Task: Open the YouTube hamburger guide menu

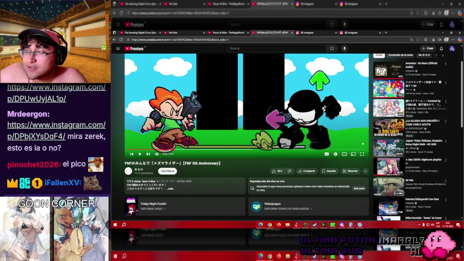Action: (118, 48)
